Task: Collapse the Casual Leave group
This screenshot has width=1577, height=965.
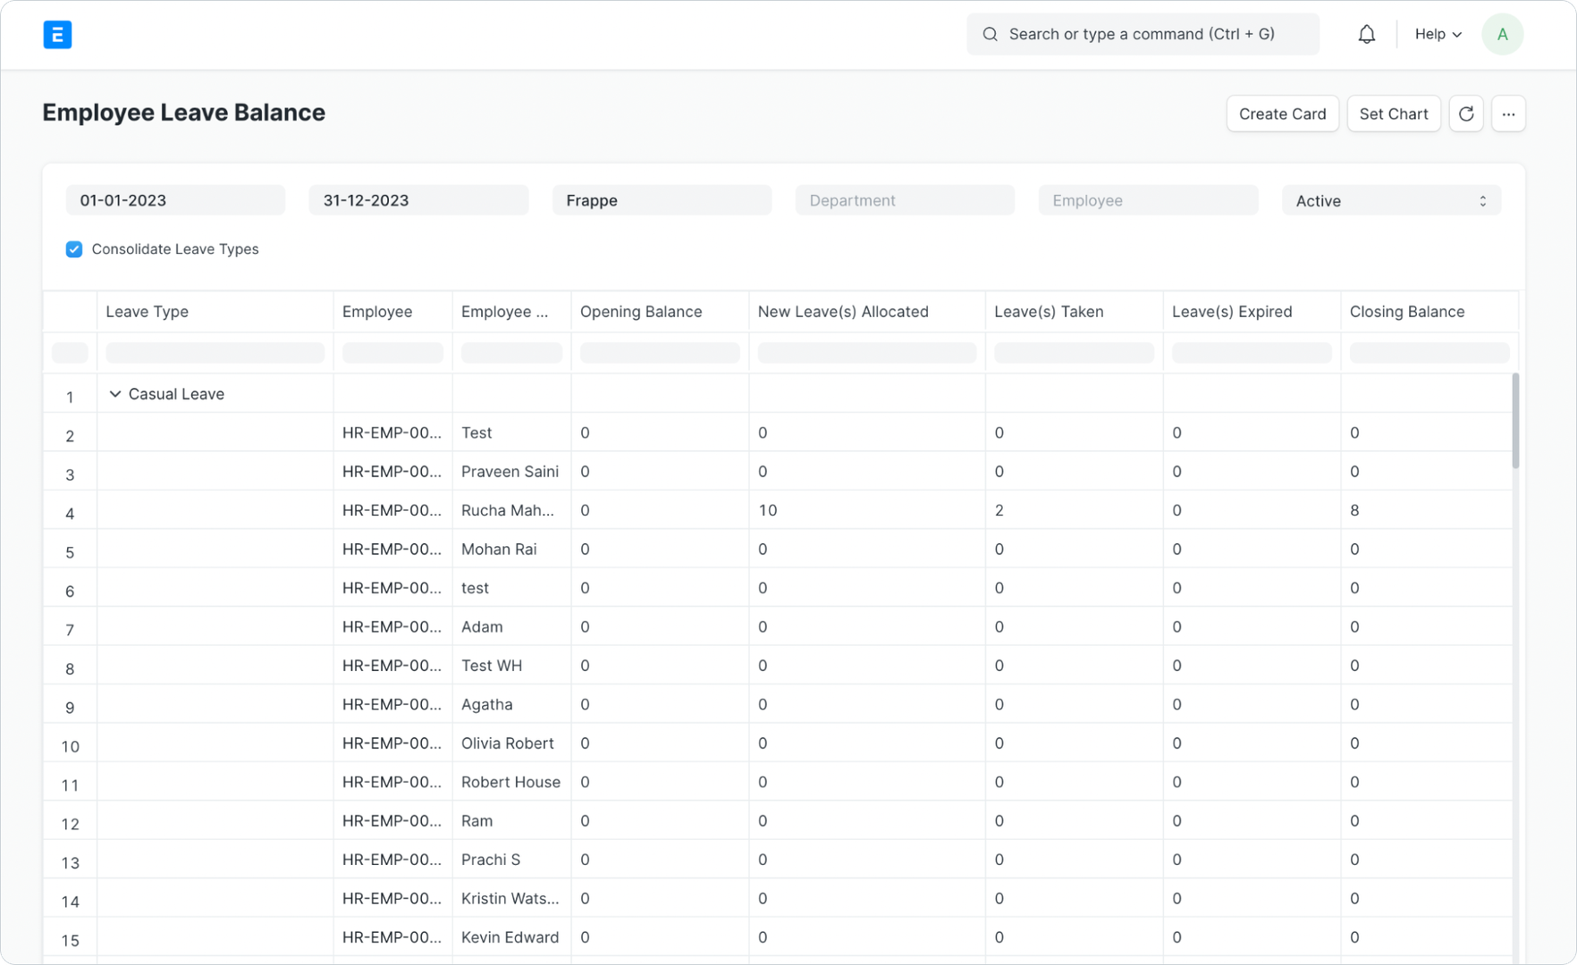Action: (115, 394)
